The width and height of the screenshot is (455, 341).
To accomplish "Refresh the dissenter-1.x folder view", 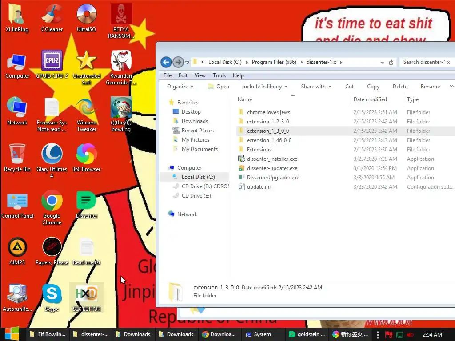I will (x=391, y=62).
